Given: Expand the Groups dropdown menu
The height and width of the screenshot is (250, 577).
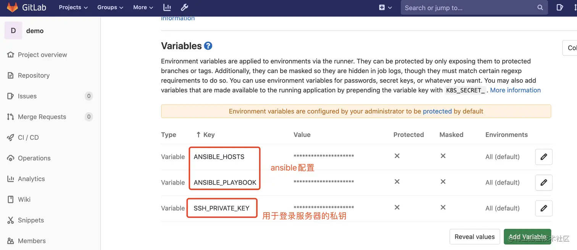Looking at the screenshot, I should [x=110, y=7].
